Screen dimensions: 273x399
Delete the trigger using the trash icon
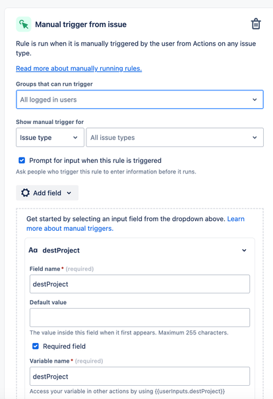click(x=256, y=24)
